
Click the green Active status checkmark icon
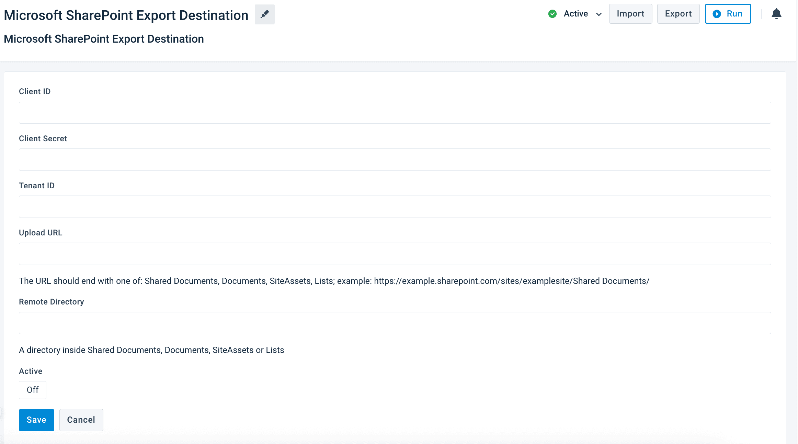[x=552, y=14]
